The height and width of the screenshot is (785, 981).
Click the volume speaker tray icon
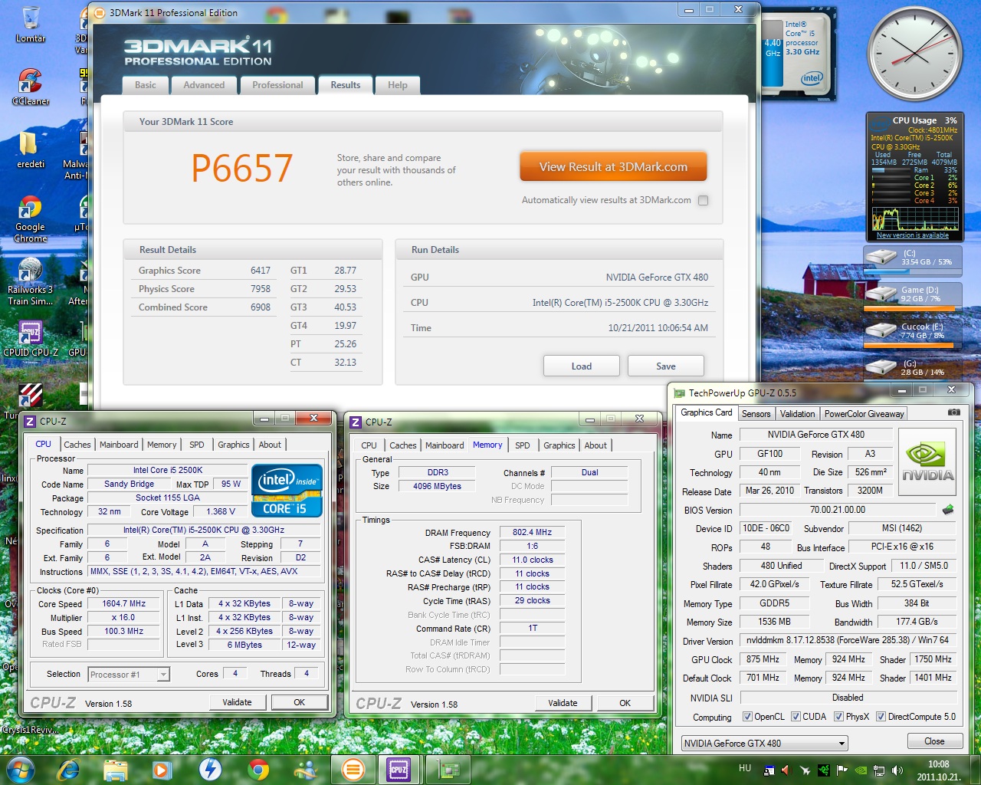[x=897, y=770]
